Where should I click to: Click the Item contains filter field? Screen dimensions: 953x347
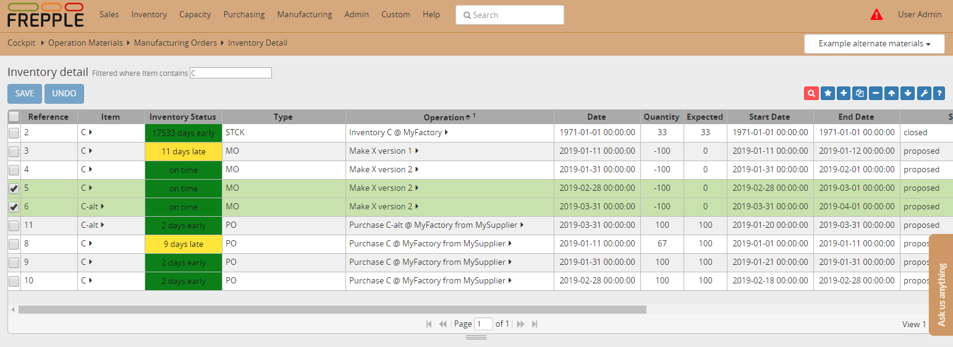231,73
